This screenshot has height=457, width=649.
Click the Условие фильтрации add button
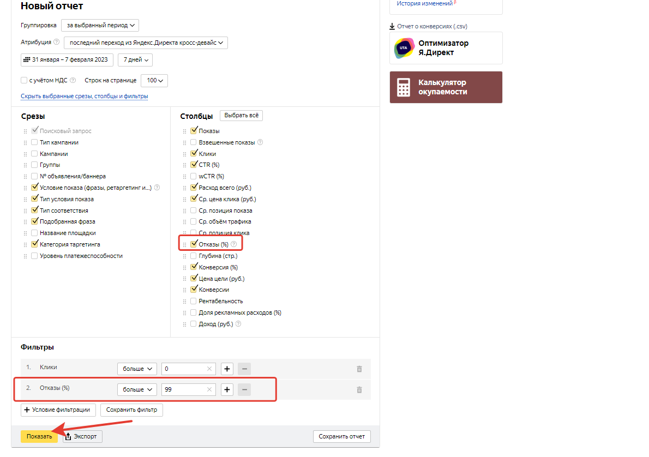(x=58, y=410)
